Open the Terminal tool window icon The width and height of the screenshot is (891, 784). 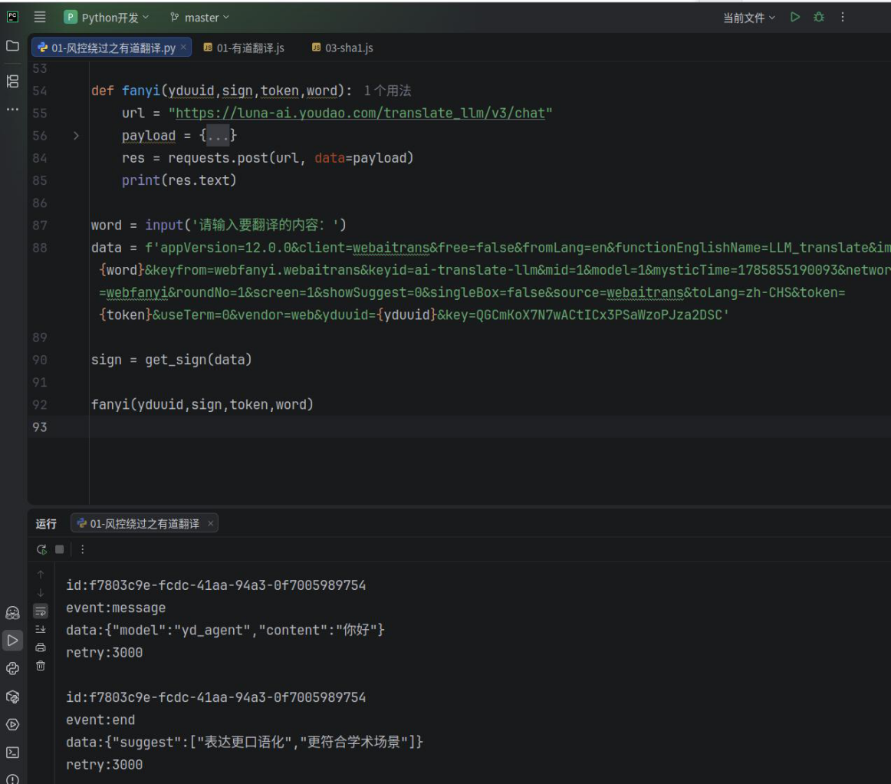[12, 752]
